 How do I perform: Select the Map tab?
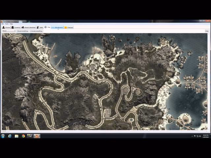click(x=47, y=27)
